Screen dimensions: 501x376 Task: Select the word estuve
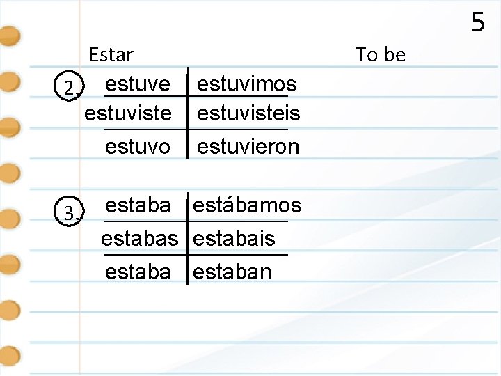click(x=138, y=84)
